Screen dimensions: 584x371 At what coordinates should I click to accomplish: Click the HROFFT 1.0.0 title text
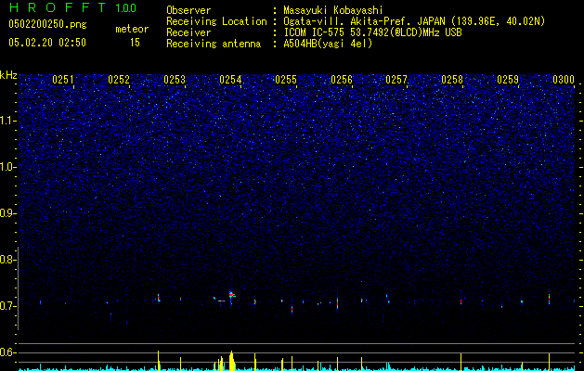(72, 7)
